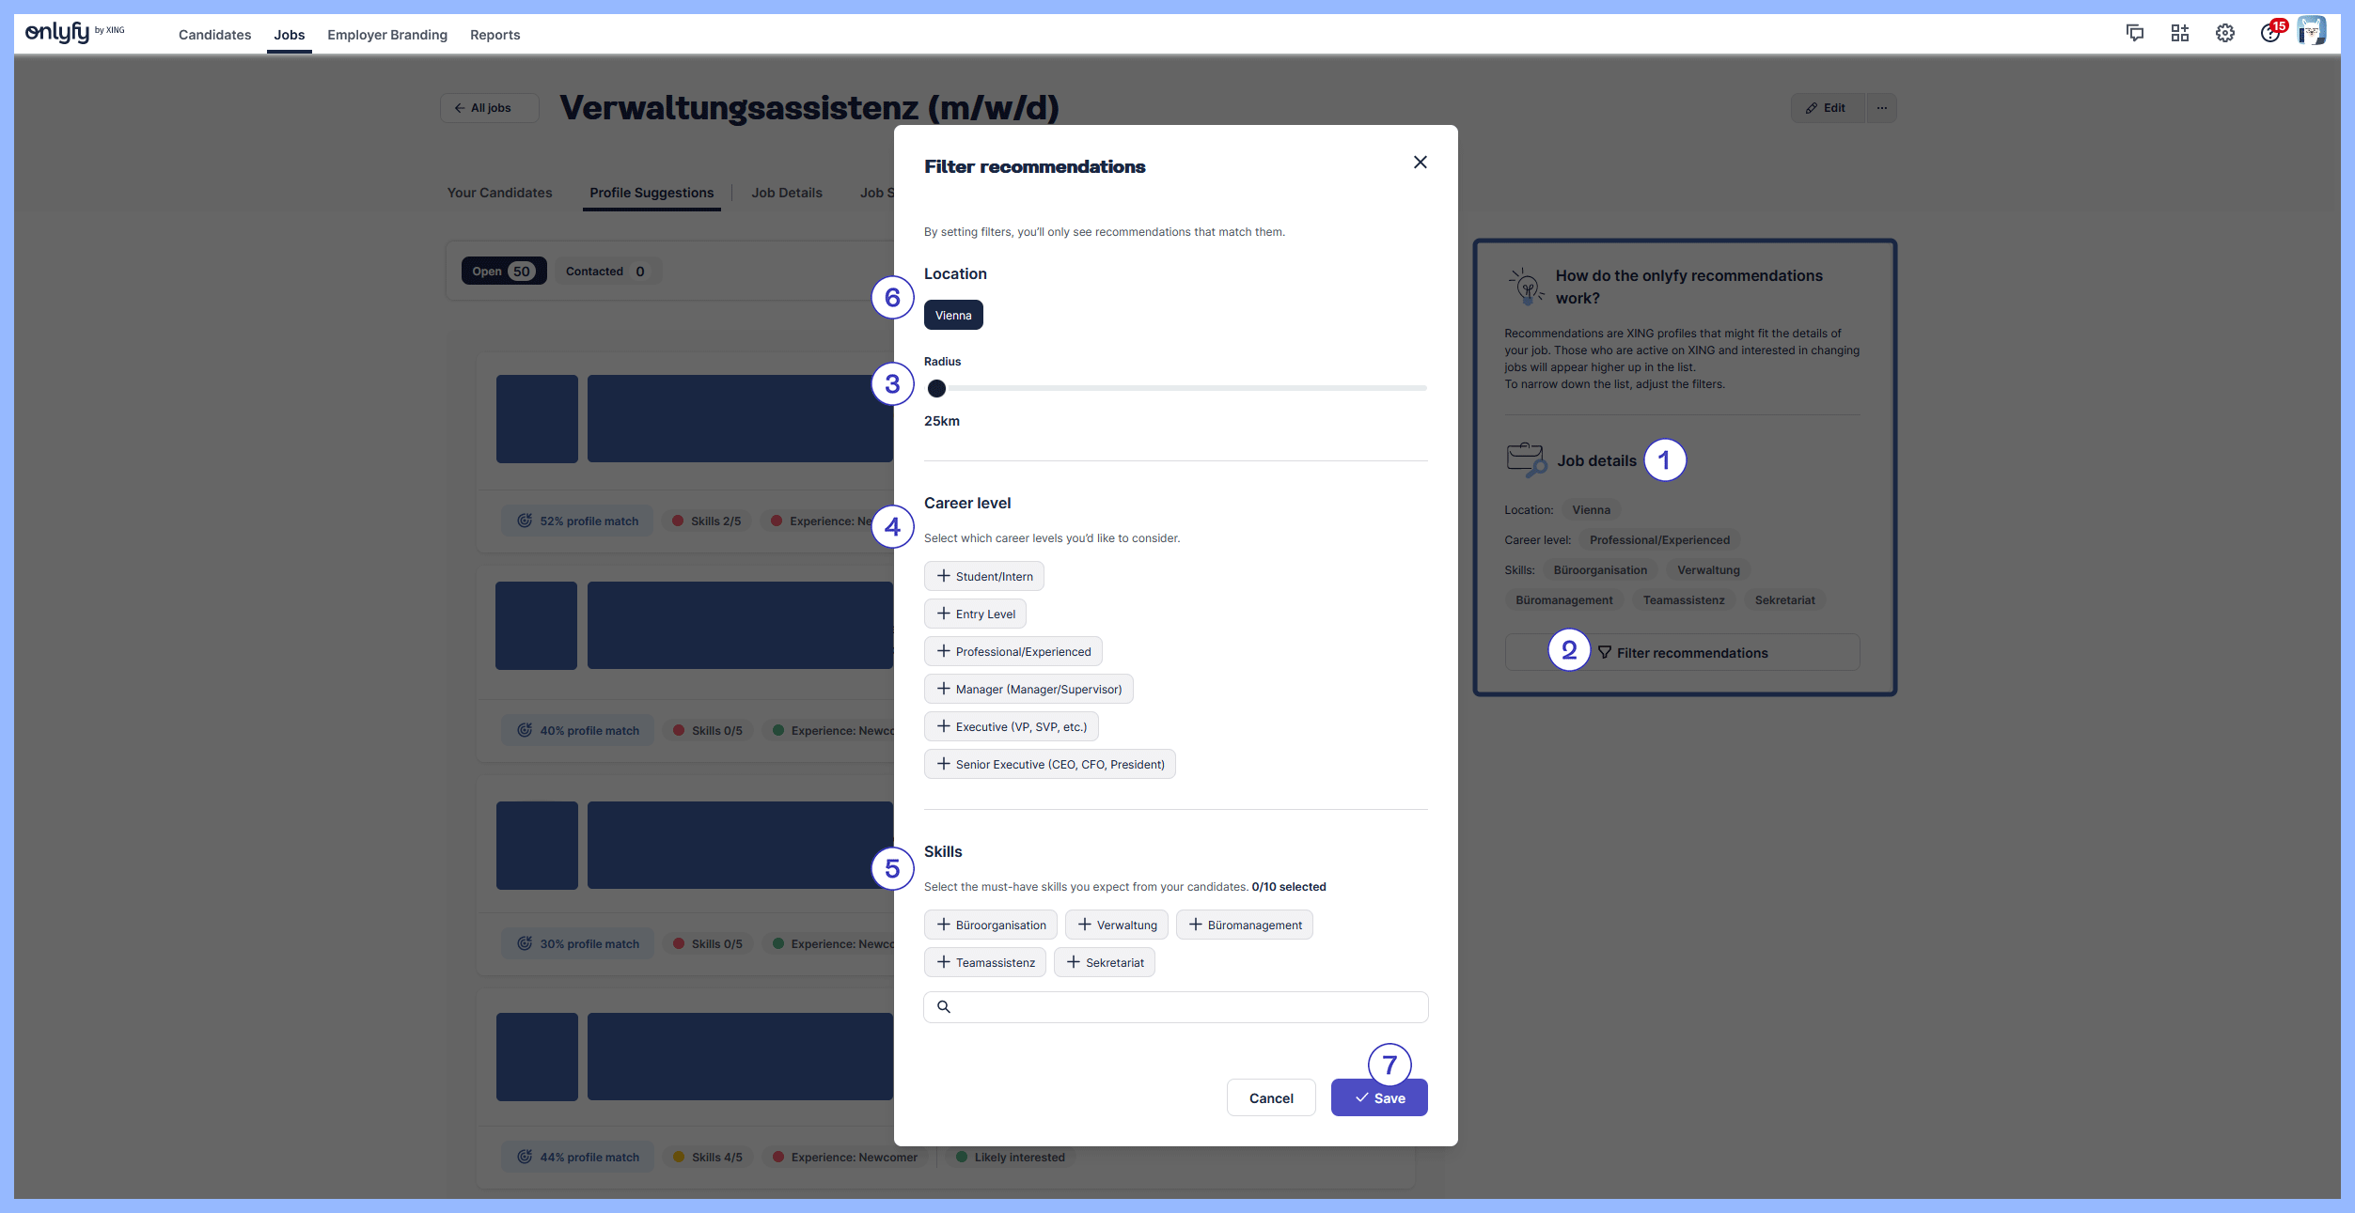2355x1213 pixels.
Task: Open the messages chat icon
Action: [2135, 33]
